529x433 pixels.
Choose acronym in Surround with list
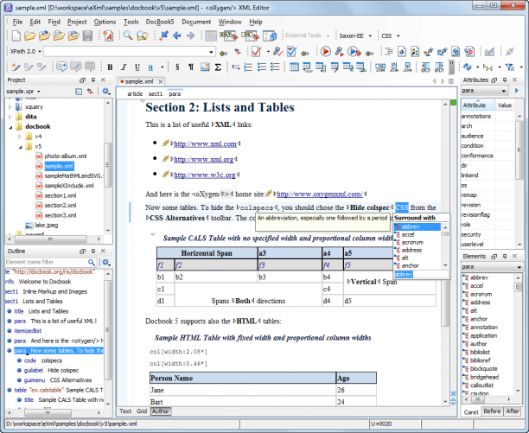[412, 243]
